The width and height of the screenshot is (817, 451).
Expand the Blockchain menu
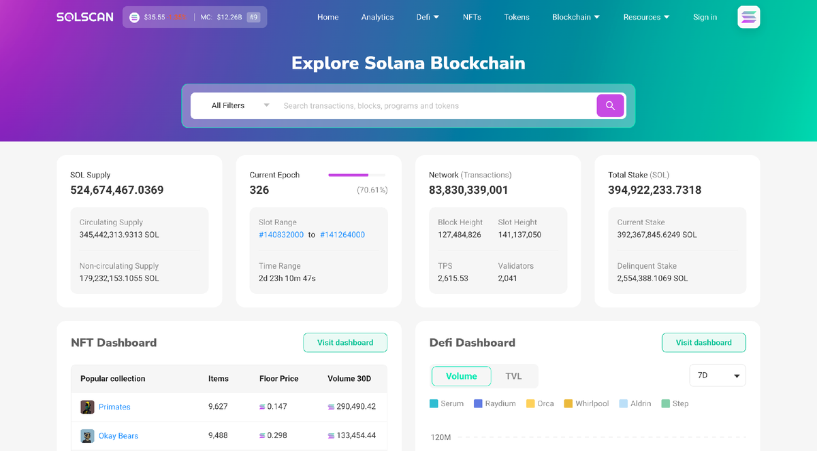[576, 17]
